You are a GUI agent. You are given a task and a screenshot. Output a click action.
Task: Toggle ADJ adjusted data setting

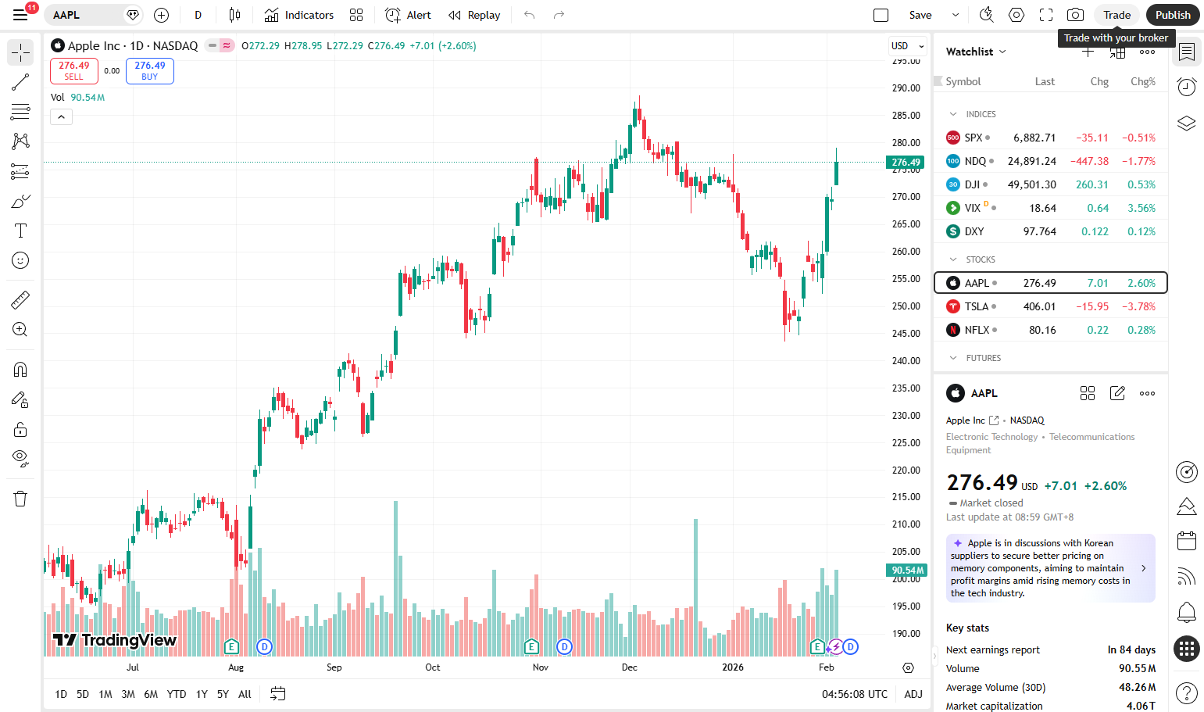(x=913, y=694)
